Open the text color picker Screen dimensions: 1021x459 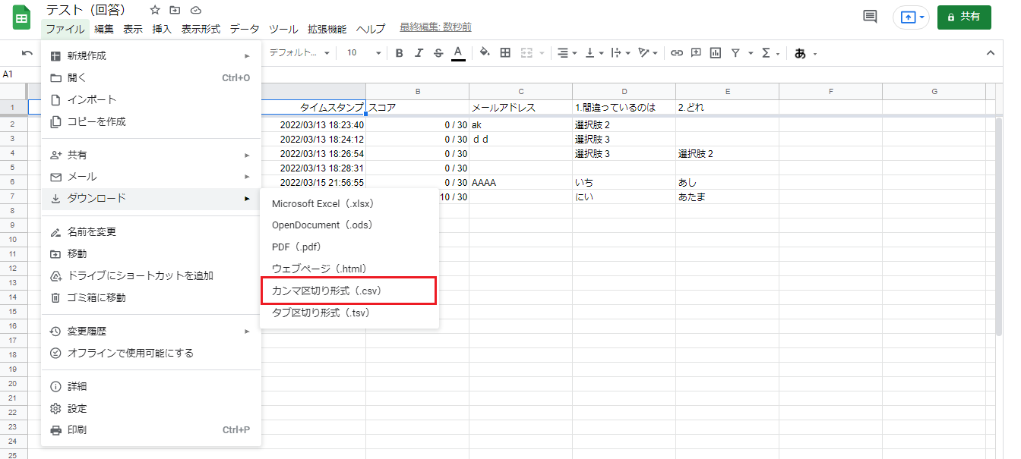458,53
